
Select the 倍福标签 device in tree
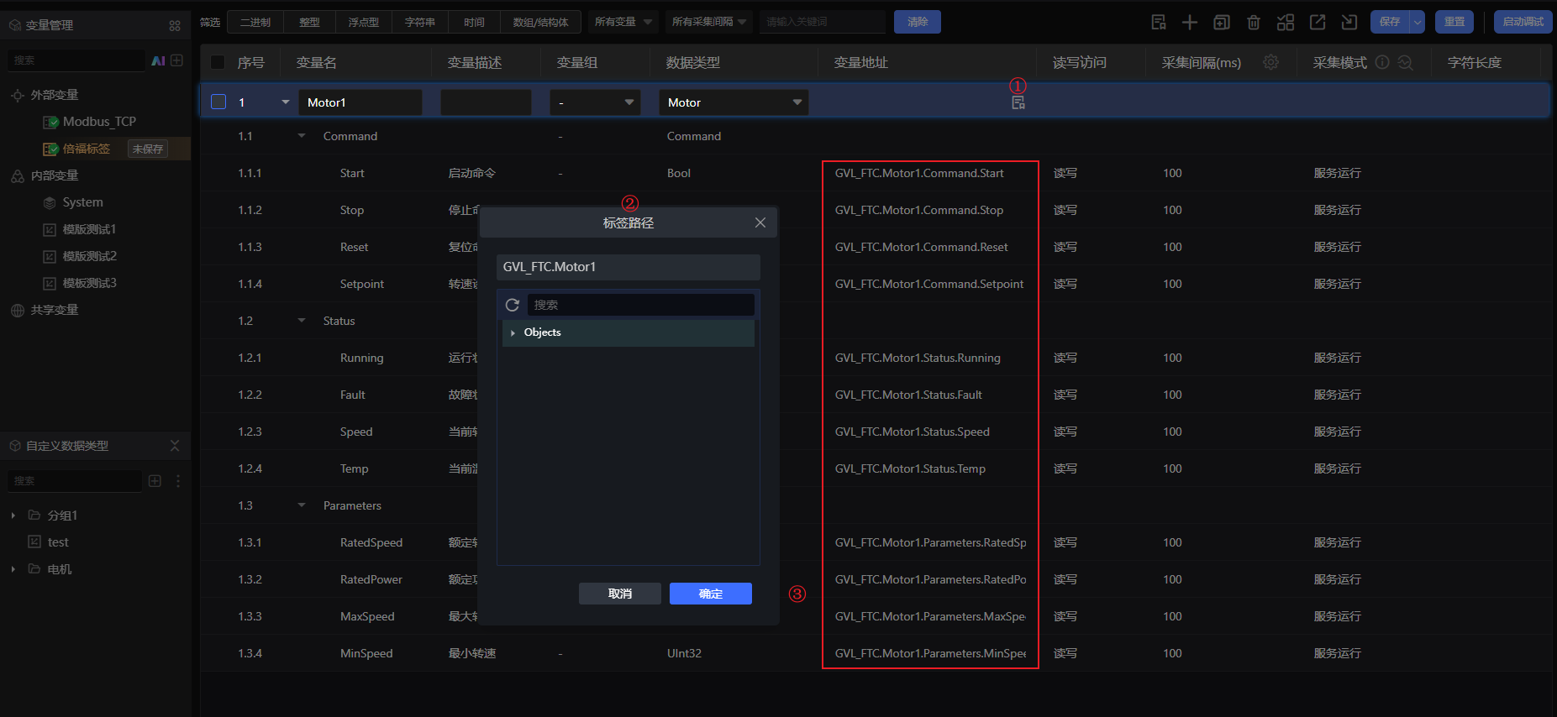[x=87, y=149]
